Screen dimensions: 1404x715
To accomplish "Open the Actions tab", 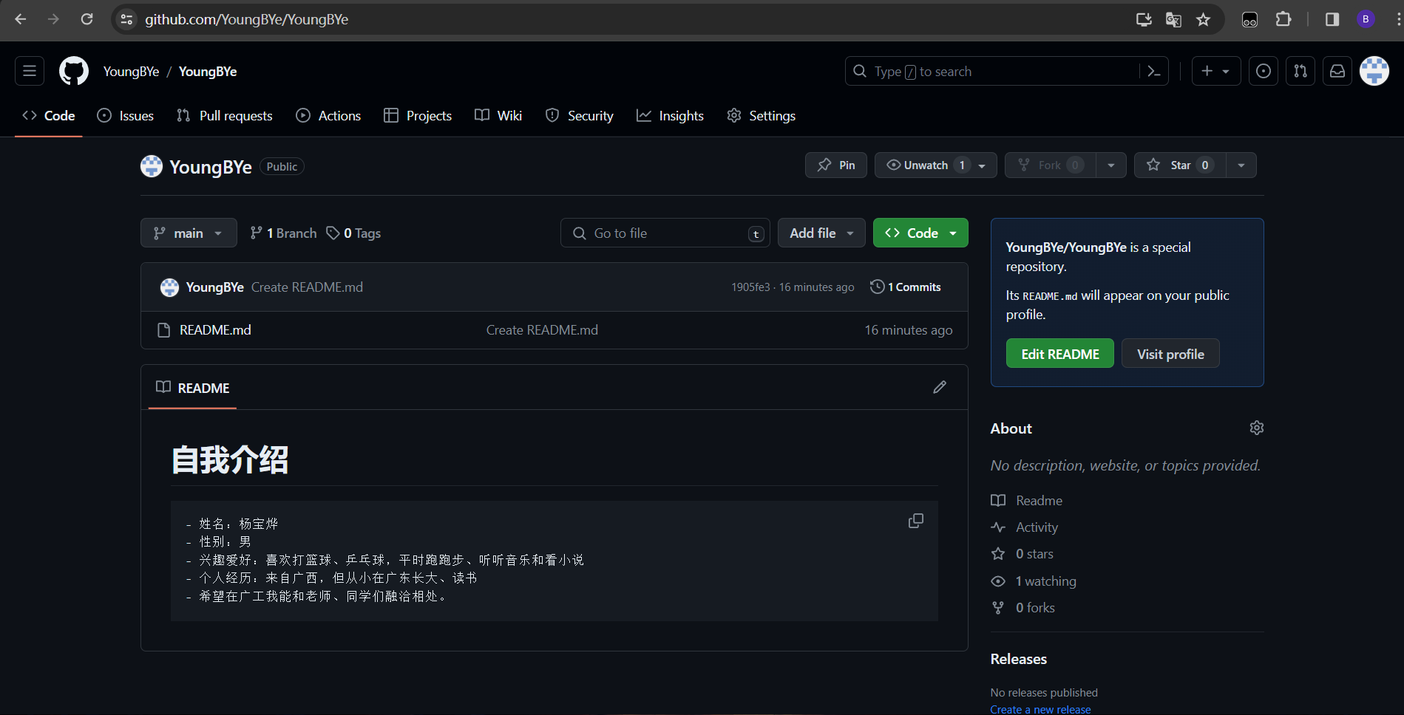I will (x=328, y=115).
